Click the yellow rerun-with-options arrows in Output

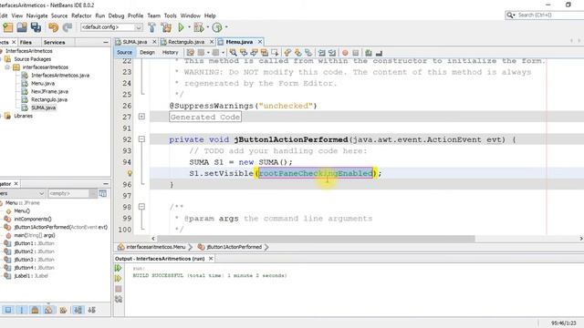coord(119,279)
